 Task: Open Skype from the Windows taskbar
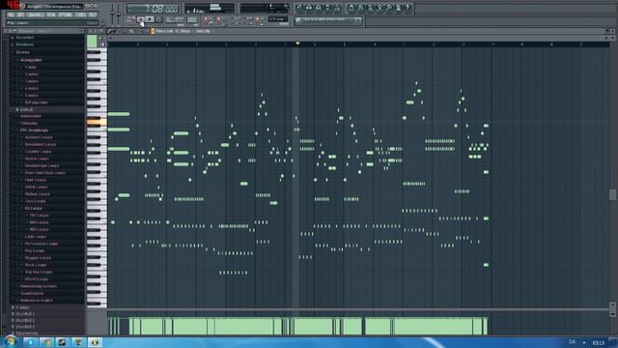30,342
